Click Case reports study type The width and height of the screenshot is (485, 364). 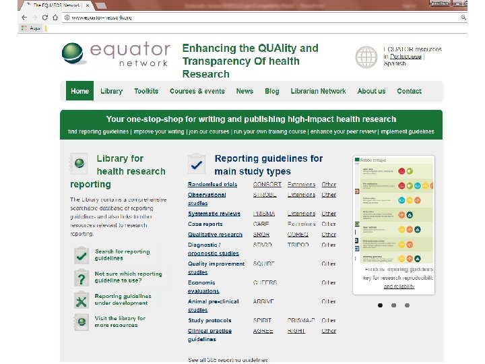coord(205,224)
